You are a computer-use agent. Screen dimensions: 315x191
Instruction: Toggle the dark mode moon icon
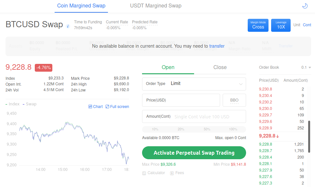305,6
